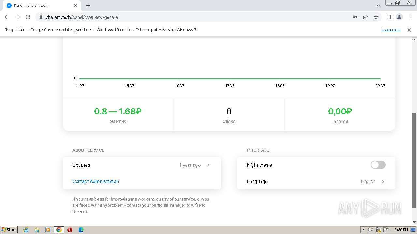The width and height of the screenshot is (417, 234).
Task: Click the INTERFACE heading
Action: click(258, 150)
